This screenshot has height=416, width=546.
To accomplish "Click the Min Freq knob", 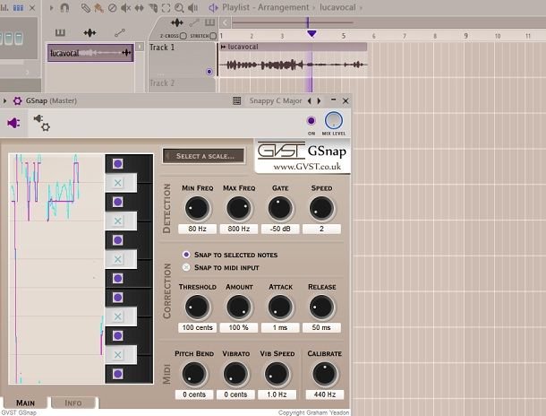I will tap(197, 208).
